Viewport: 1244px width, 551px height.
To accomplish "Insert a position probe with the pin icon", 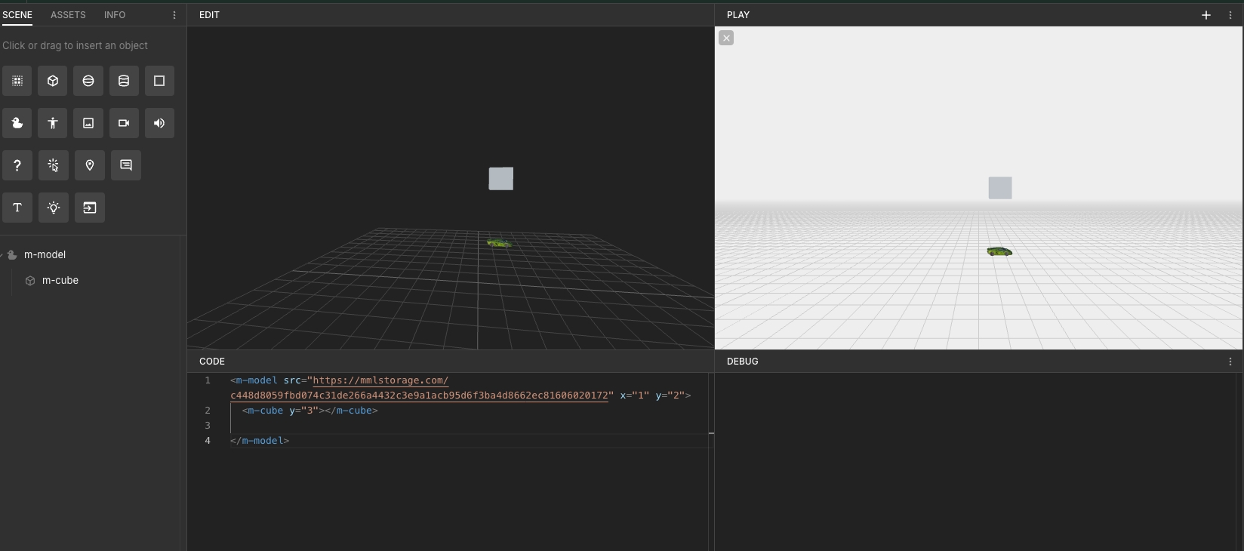I will pyautogui.click(x=90, y=165).
